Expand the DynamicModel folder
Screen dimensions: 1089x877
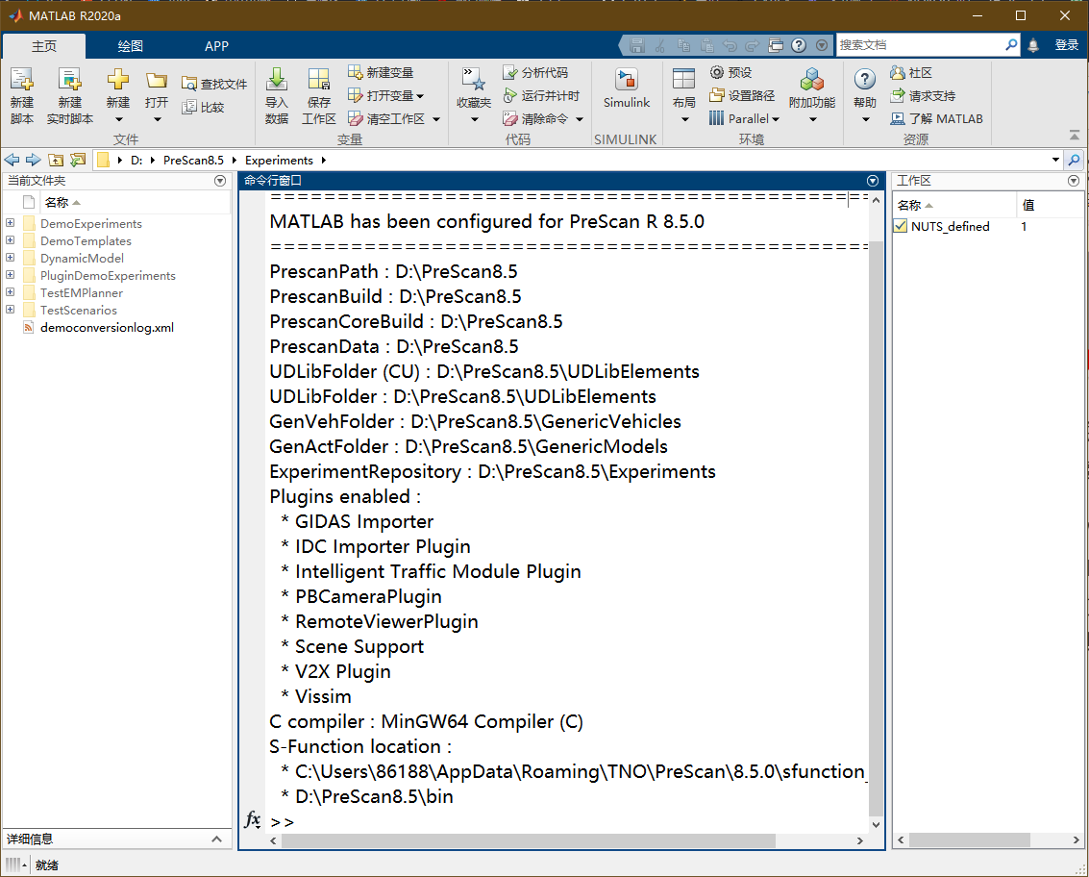tap(10, 258)
